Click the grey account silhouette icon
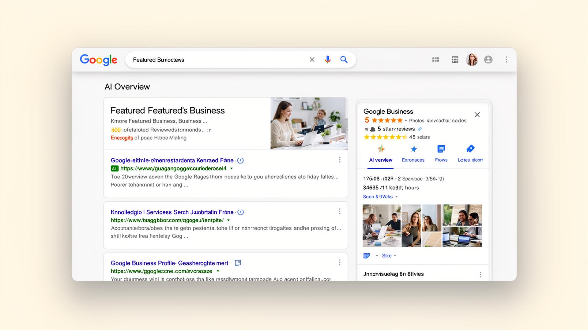Image resolution: width=588 pixels, height=330 pixels. point(488,60)
